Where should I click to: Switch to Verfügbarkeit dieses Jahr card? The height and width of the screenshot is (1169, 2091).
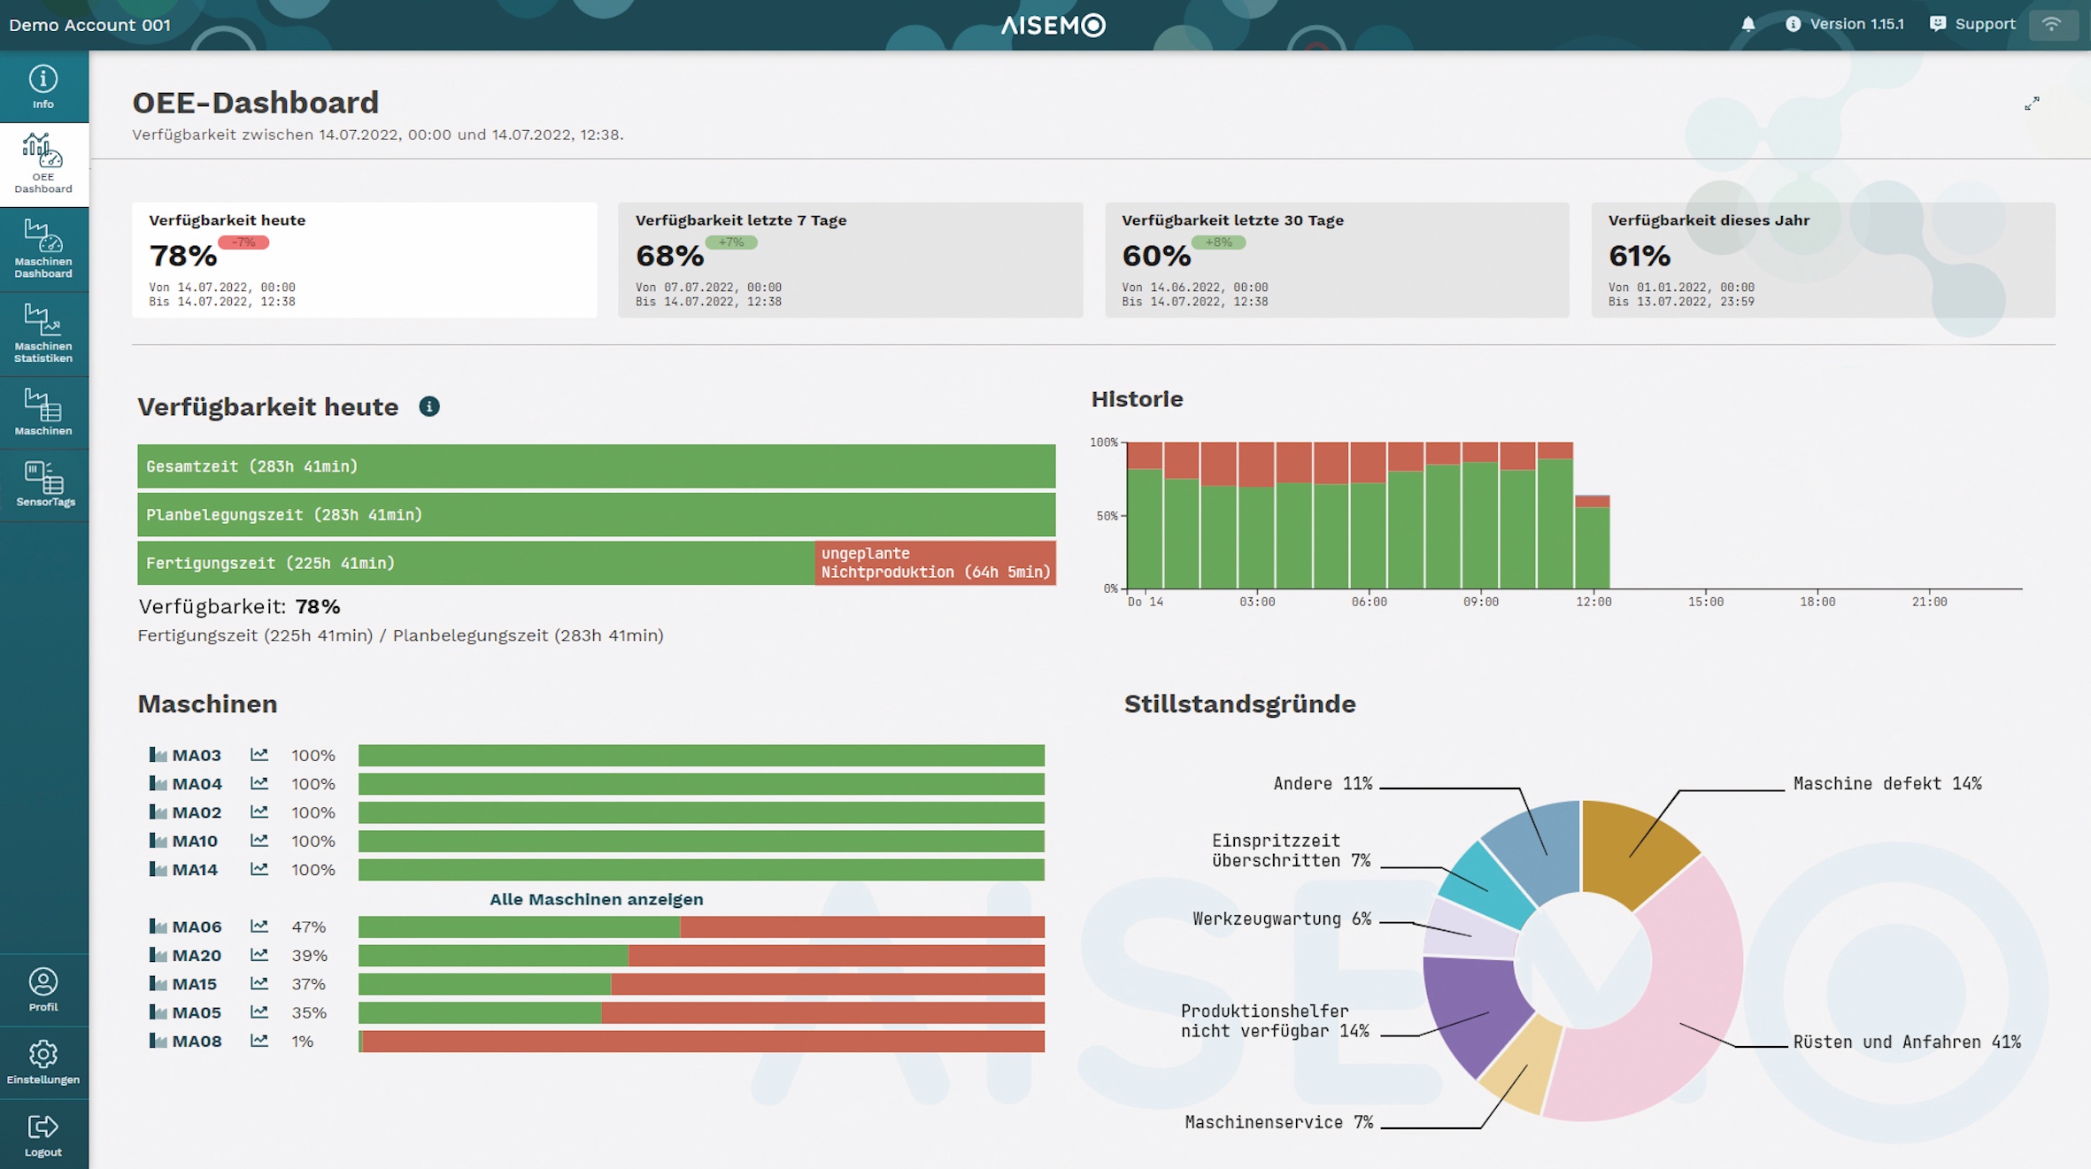(1823, 259)
